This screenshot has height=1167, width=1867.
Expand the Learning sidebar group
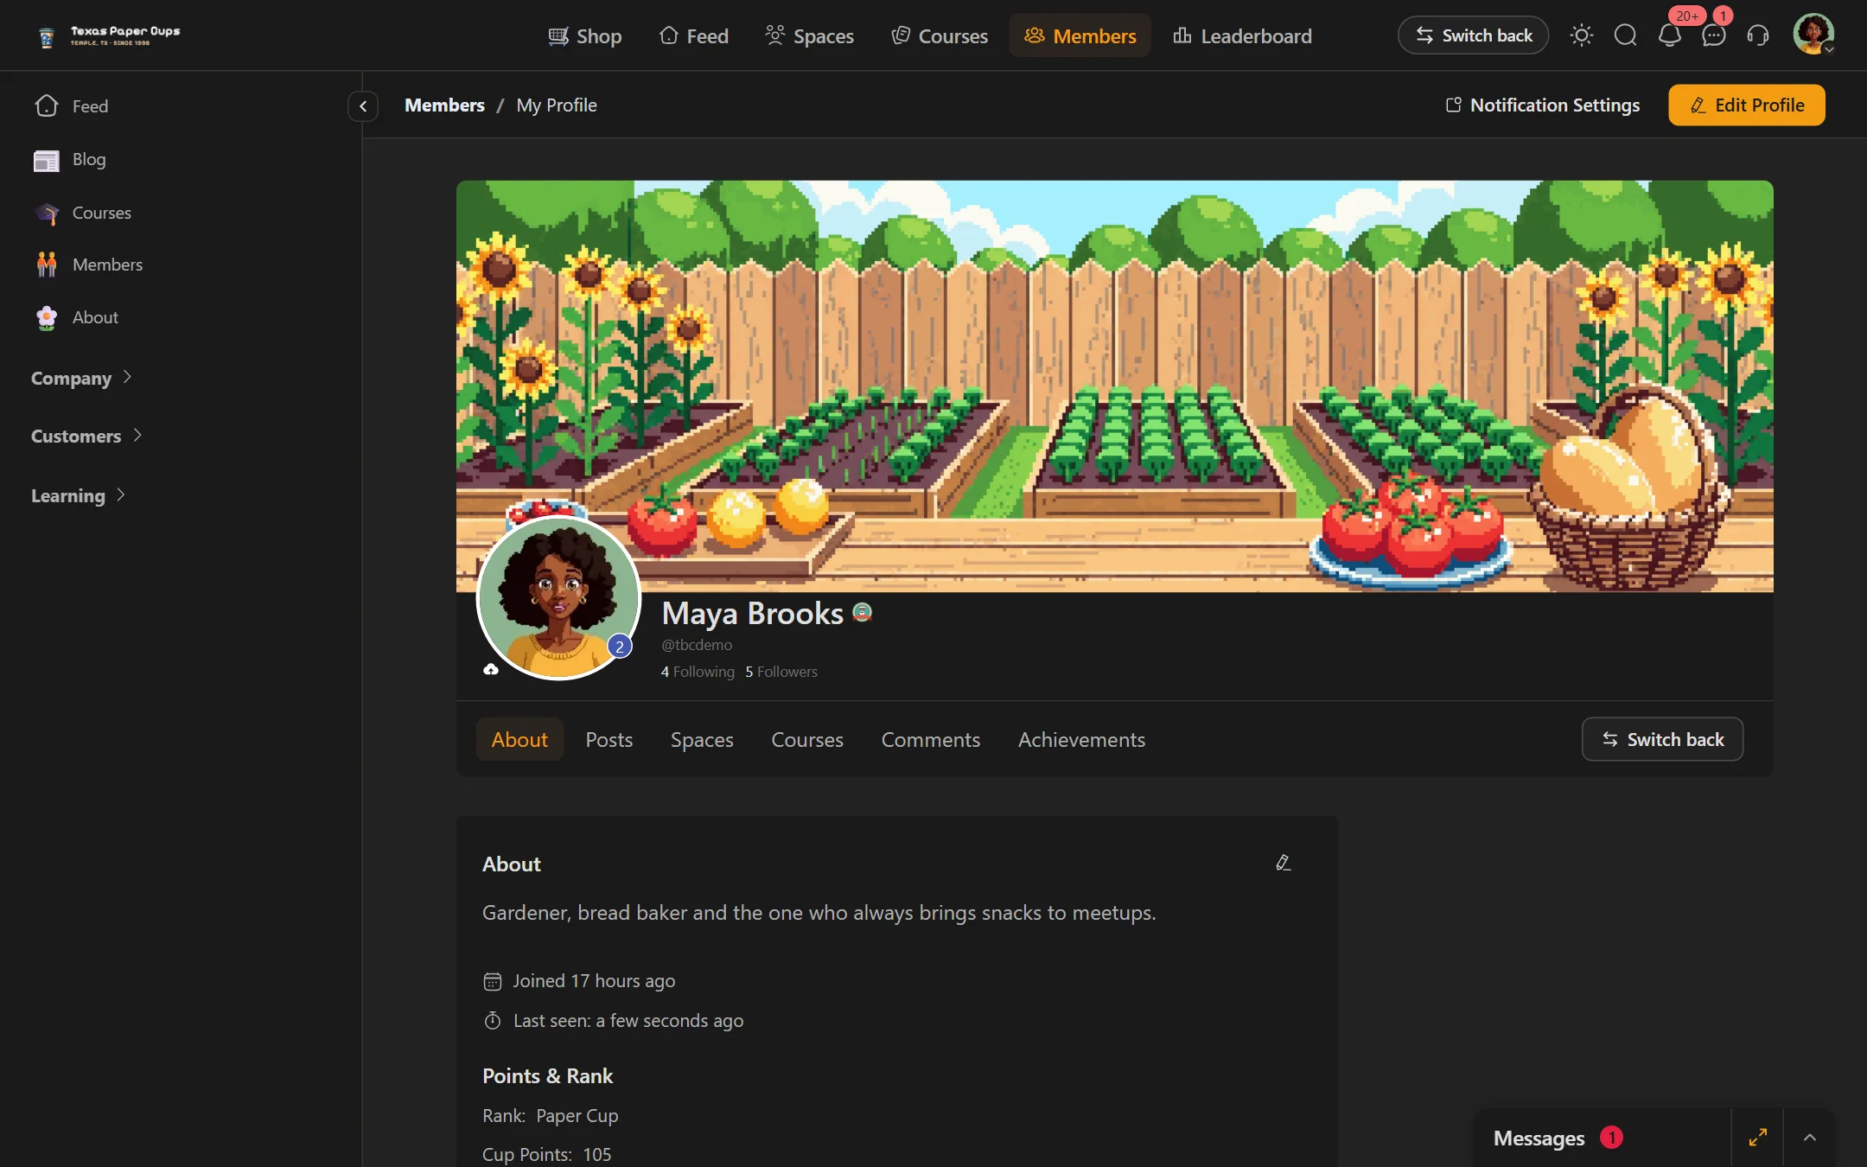79,495
